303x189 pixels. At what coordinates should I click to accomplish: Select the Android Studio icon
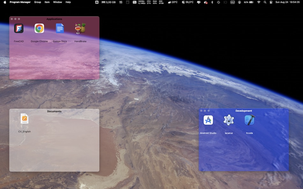point(208,120)
